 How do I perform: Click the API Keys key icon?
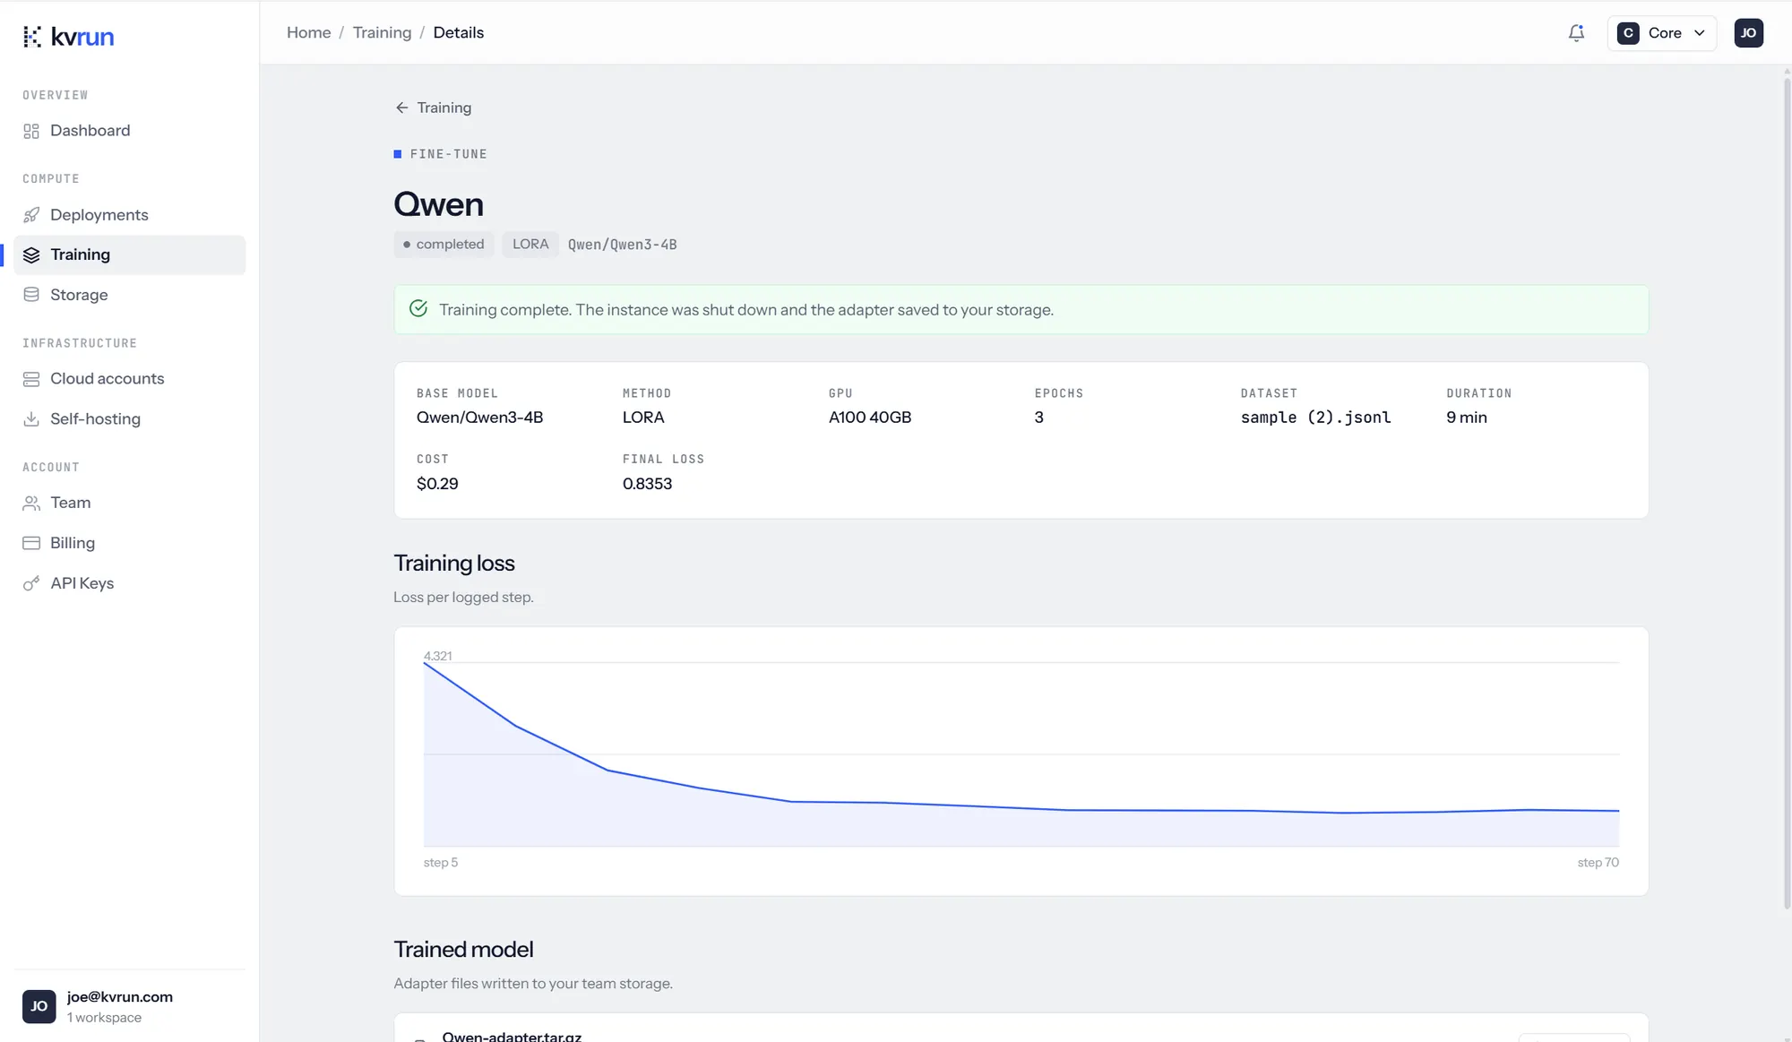[x=31, y=583]
